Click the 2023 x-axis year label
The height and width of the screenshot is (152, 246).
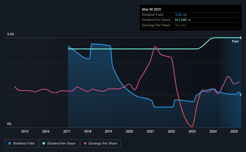click(192, 131)
